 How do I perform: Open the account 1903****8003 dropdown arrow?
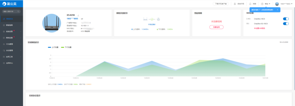[292, 4]
